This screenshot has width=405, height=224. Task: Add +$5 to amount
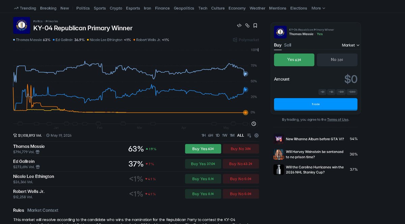(x=331, y=92)
